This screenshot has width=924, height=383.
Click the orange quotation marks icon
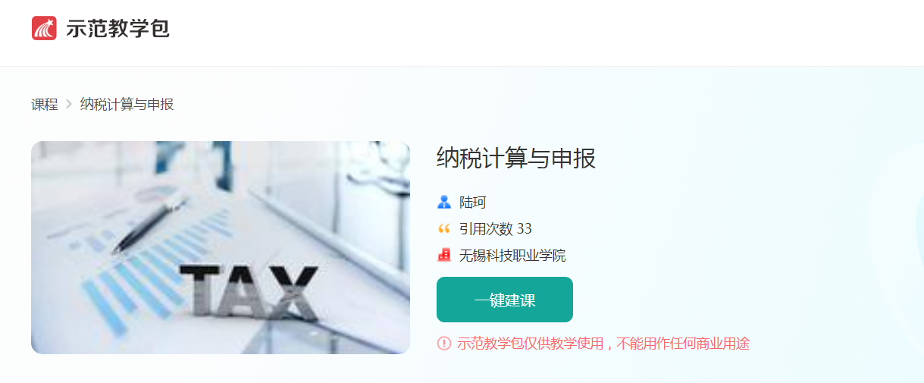(x=444, y=229)
